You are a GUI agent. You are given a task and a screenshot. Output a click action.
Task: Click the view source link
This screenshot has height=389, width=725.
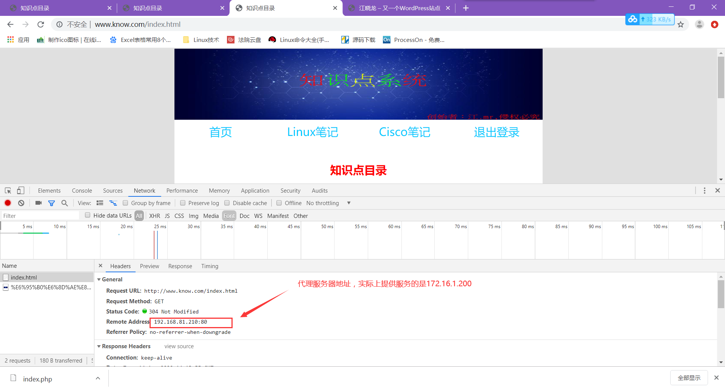point(179,346)
